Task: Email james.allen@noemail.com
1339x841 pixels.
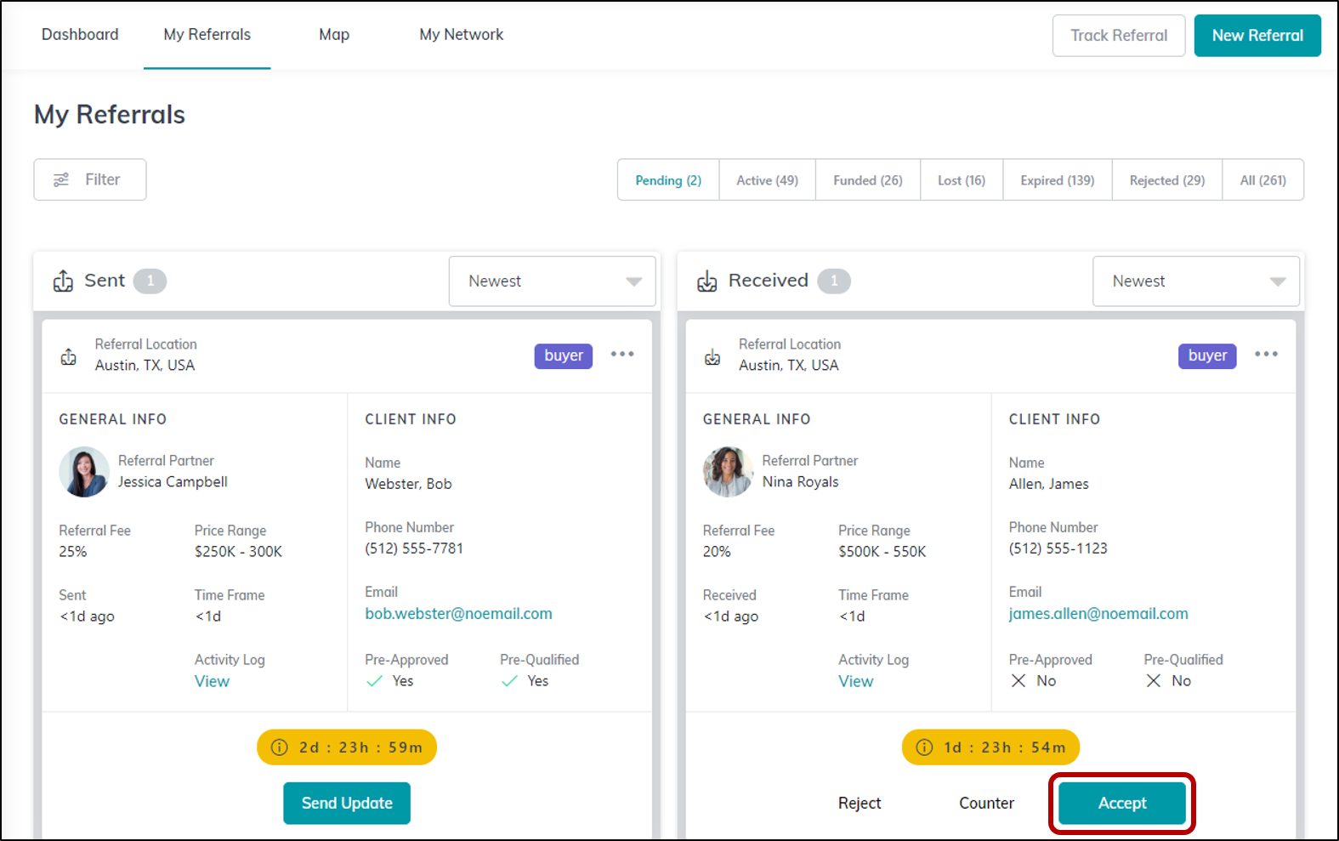Action: point(1098,614)
